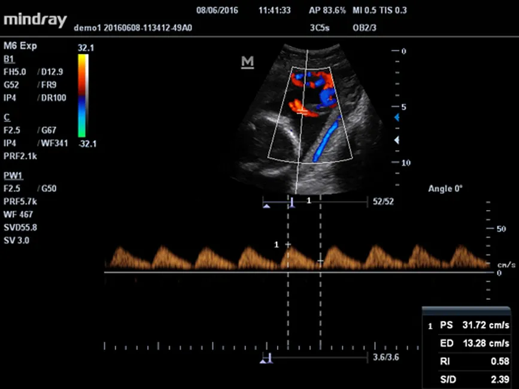Viewport: 519px width, 389px height.
Task: Click the upper blue focus arrow on depth scale
Action: pyautogui.click(x=396, y=118)
